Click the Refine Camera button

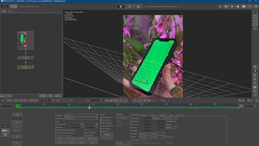93,139
